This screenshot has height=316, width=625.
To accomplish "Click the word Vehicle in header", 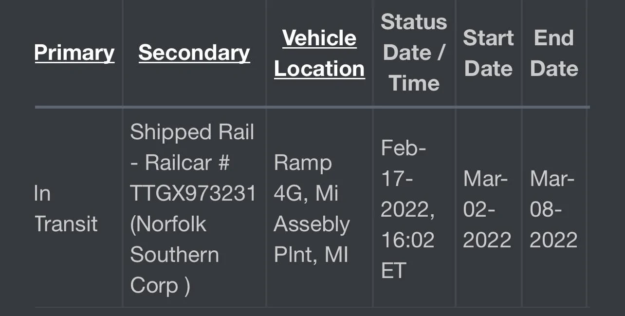I will click(x=319, y=37).
